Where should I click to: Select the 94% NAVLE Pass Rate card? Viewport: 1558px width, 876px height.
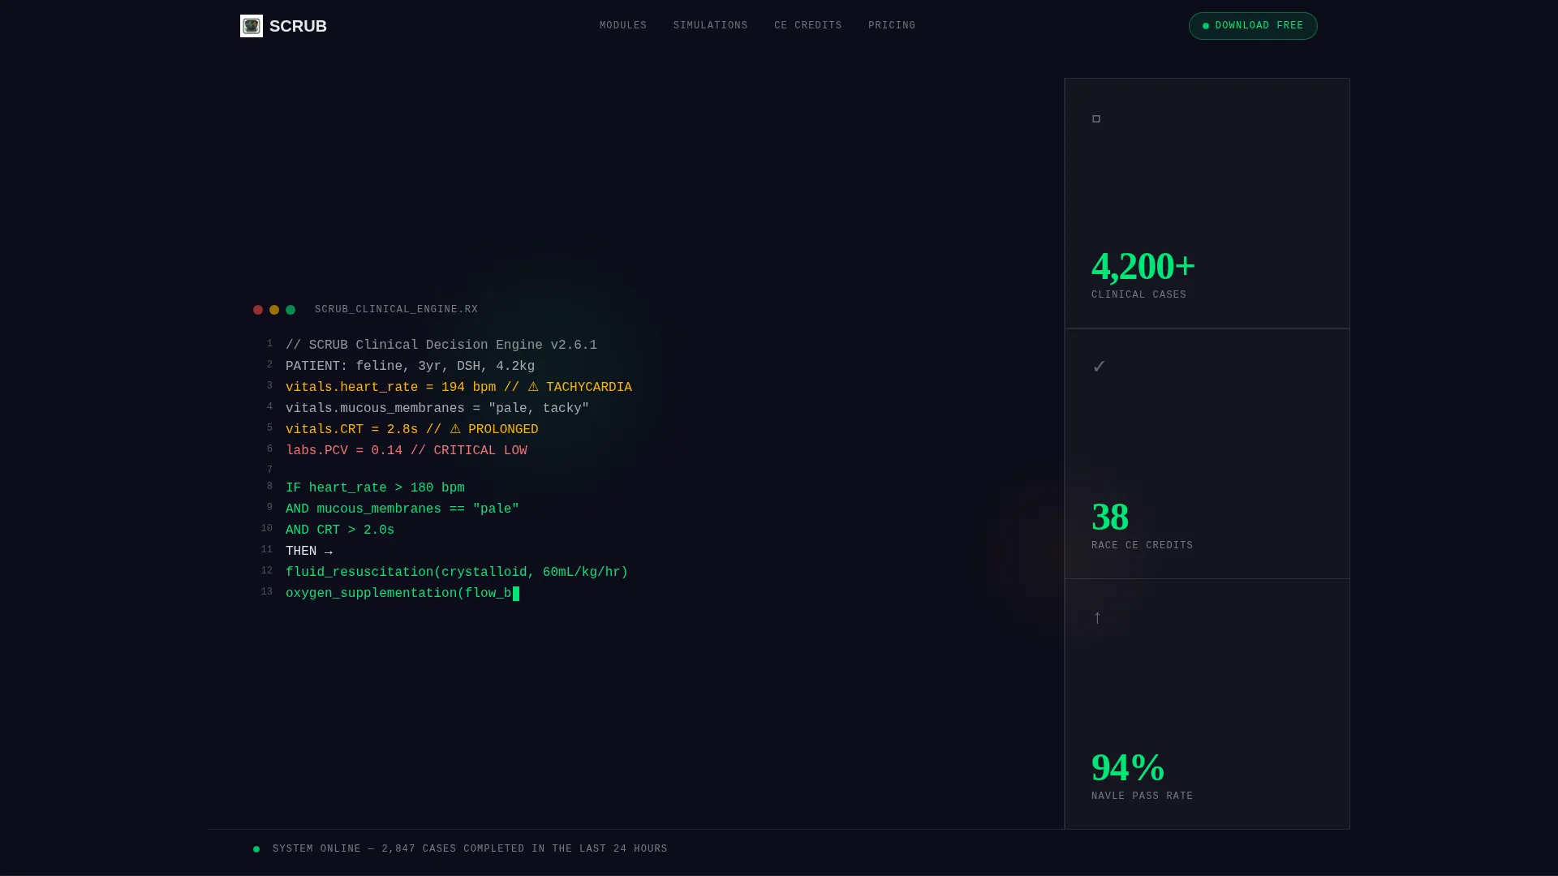(x=1207, y=704)
